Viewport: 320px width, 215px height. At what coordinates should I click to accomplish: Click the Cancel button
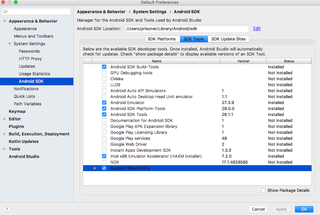[258, 209]
